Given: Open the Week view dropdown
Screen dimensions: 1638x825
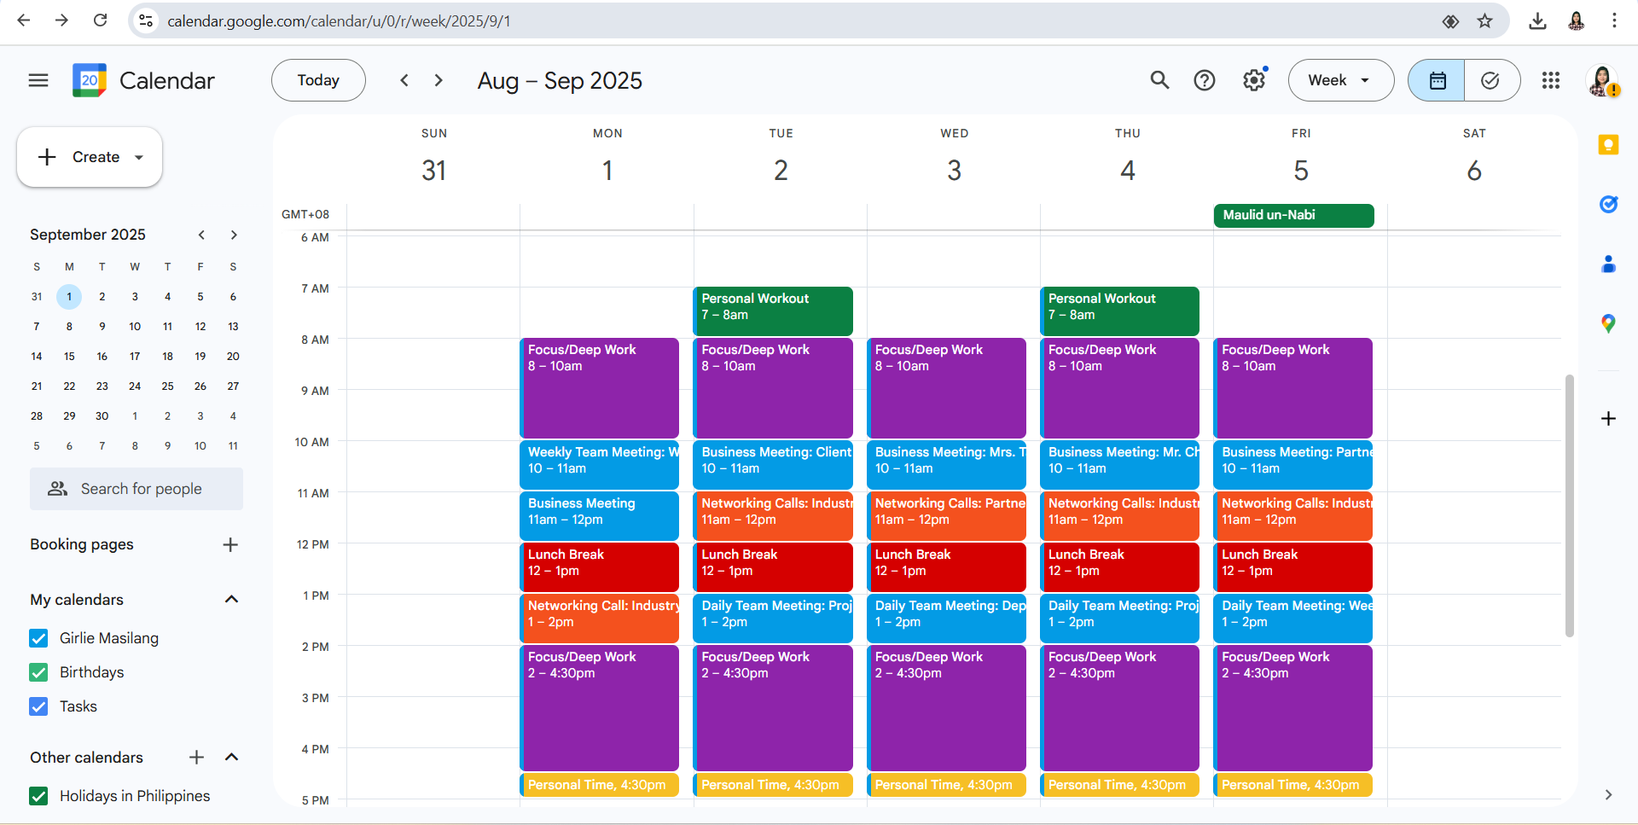Looking at the screenshot, I should point(1339,80).
